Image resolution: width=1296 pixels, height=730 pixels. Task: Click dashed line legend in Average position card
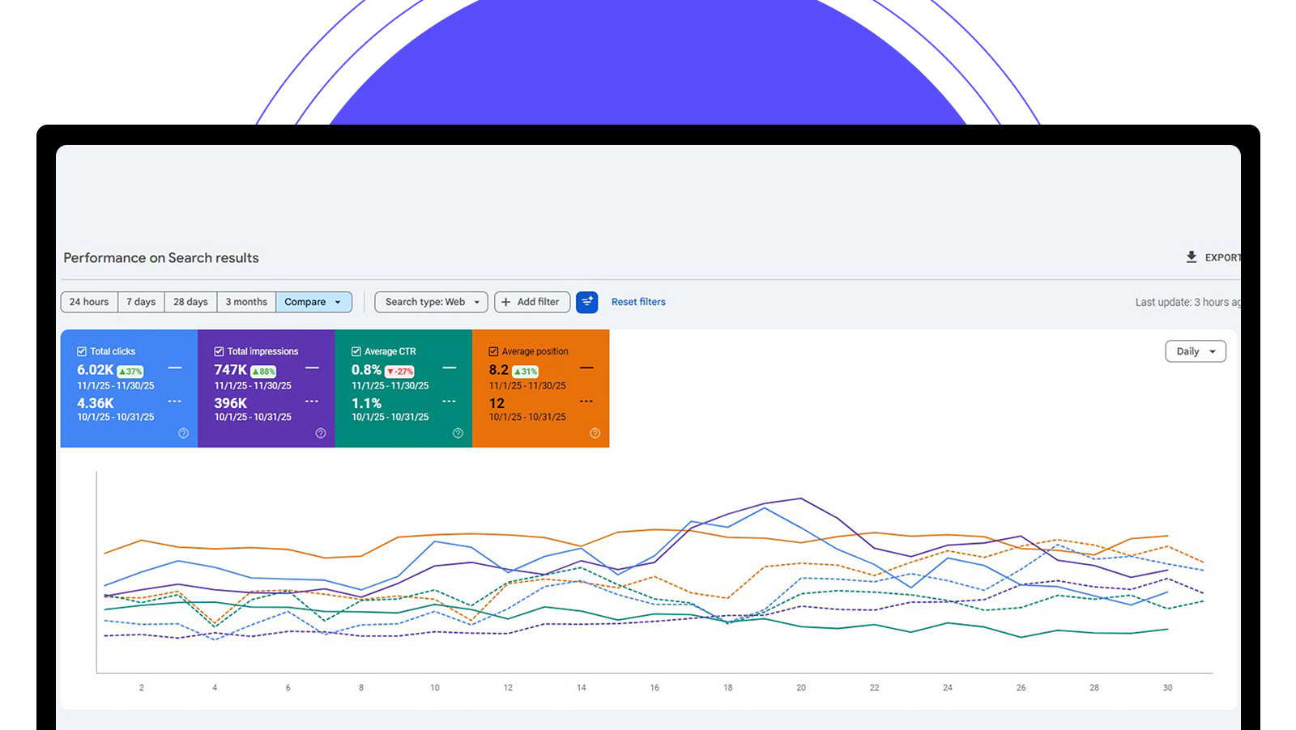[586, 401]
